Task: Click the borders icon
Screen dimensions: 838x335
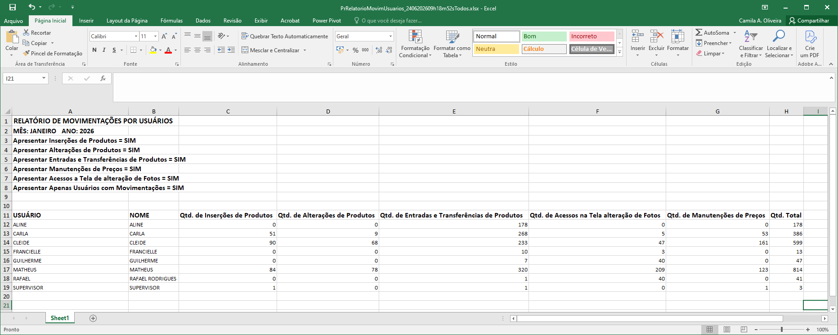Action: point(133,50)
